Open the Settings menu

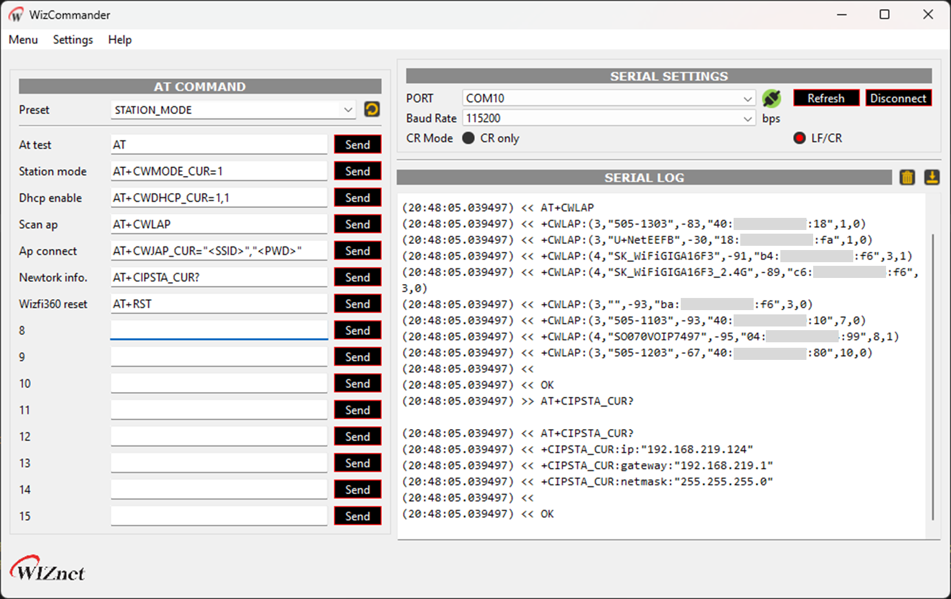point(72,39)
